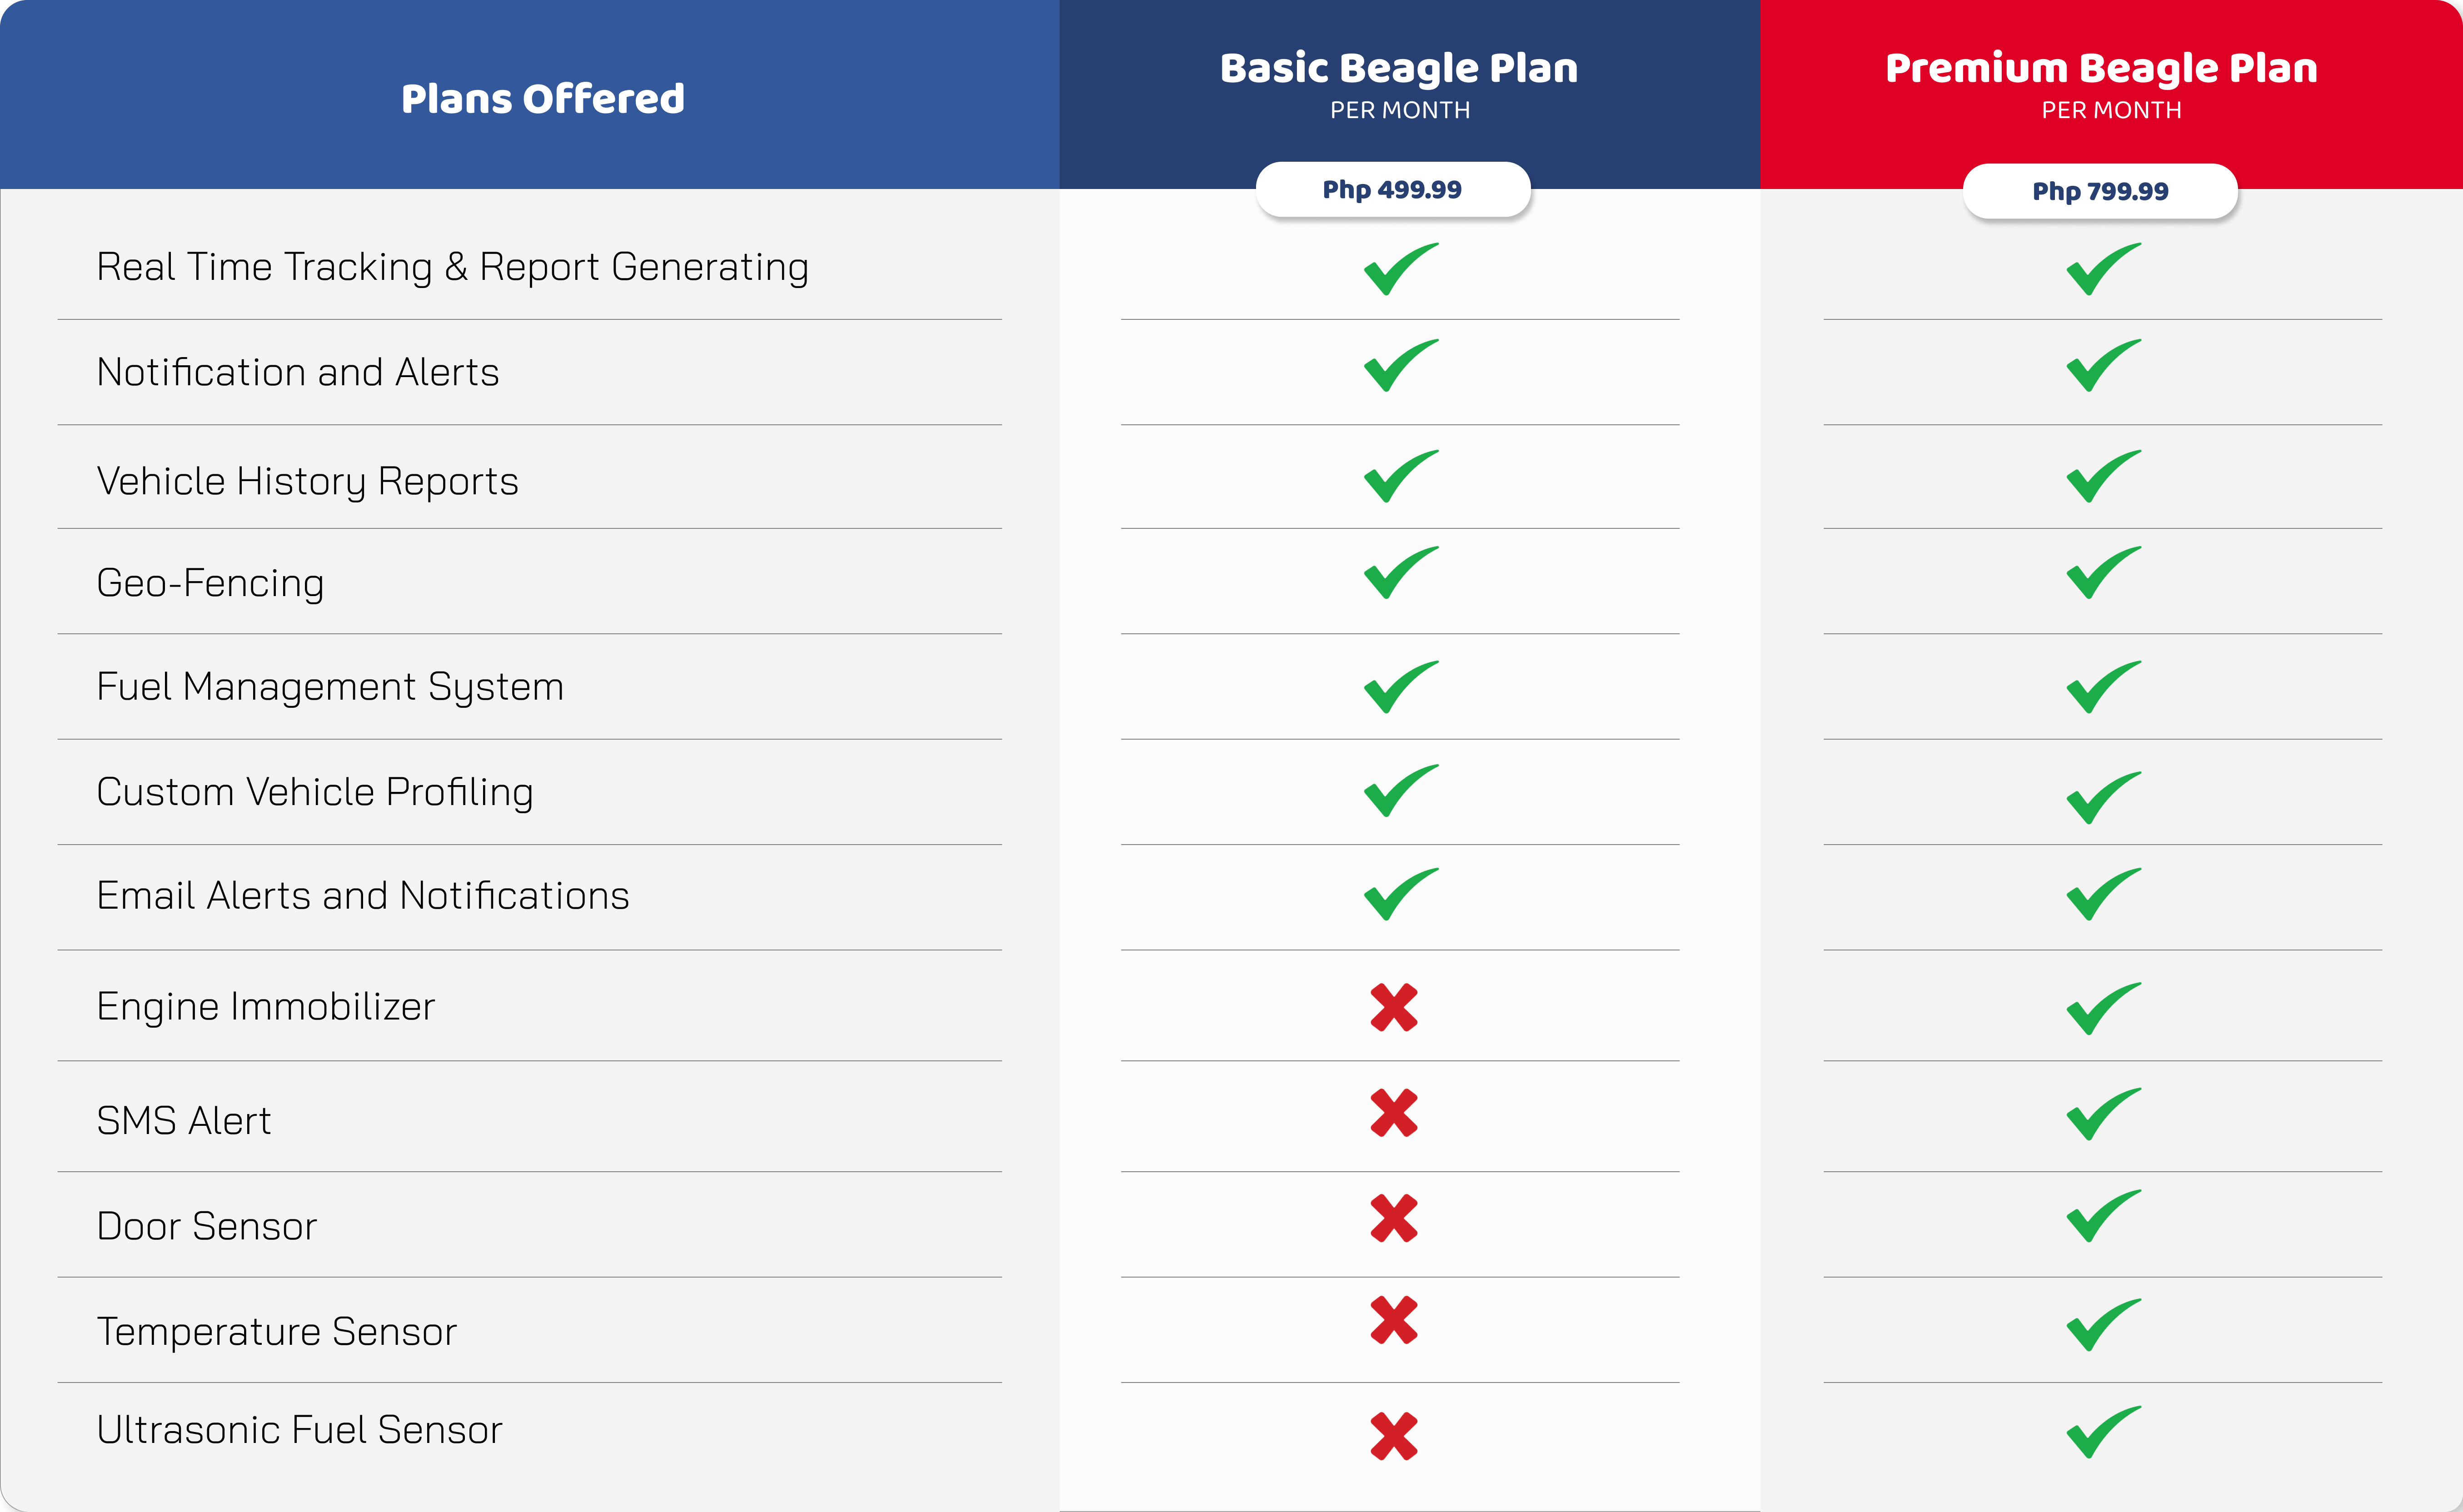Click the Notification and Alerts feature label

tap(298, 372)
